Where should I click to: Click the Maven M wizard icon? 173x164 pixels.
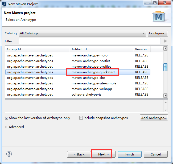click(x=159, y=16)
